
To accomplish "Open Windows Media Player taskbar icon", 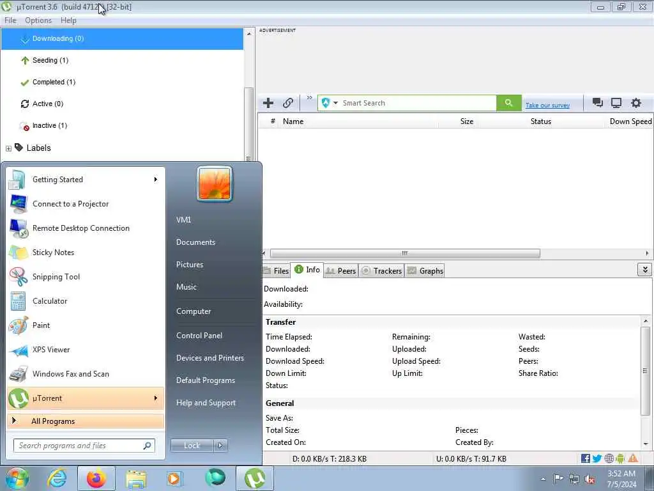I will (x=174, y=478).
